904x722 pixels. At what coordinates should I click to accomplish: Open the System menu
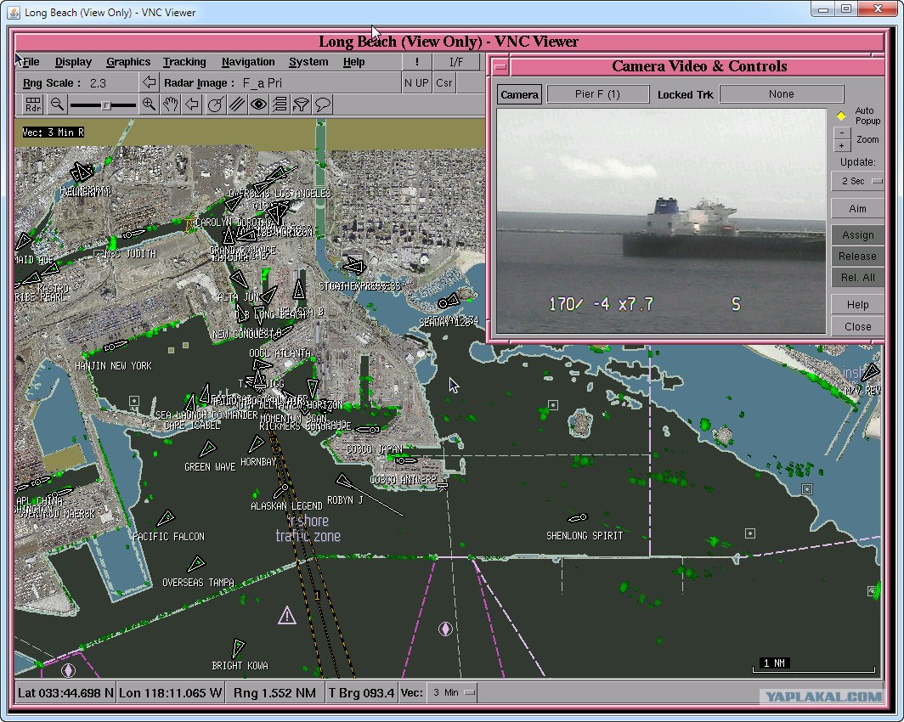(308, 62)
